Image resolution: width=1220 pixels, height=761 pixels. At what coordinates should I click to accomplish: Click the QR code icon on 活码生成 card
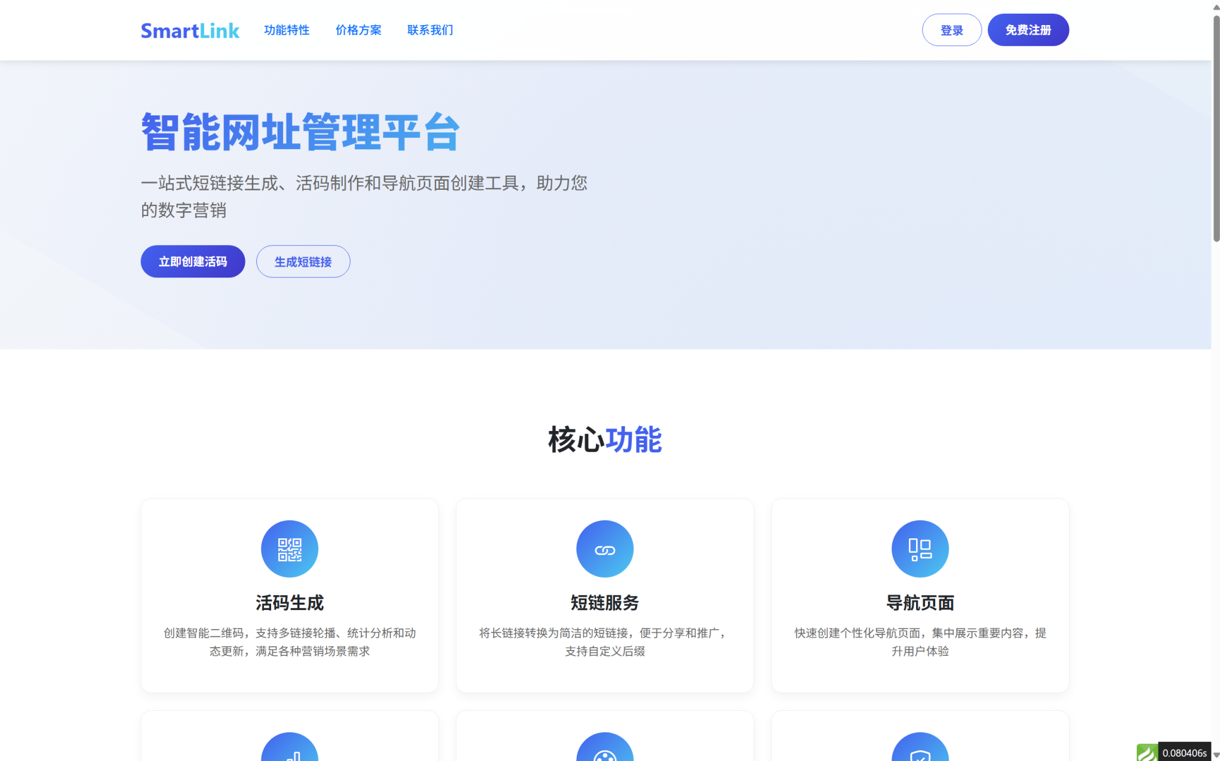click(289, 548)
